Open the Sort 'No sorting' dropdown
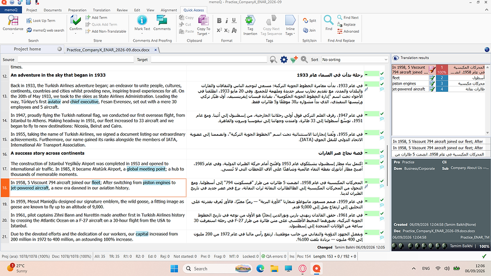This screenshot has width=491, height=276. [355, 60]
